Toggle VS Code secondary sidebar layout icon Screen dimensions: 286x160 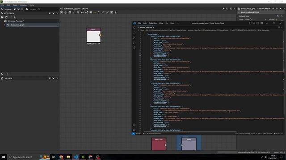[258, 23]
